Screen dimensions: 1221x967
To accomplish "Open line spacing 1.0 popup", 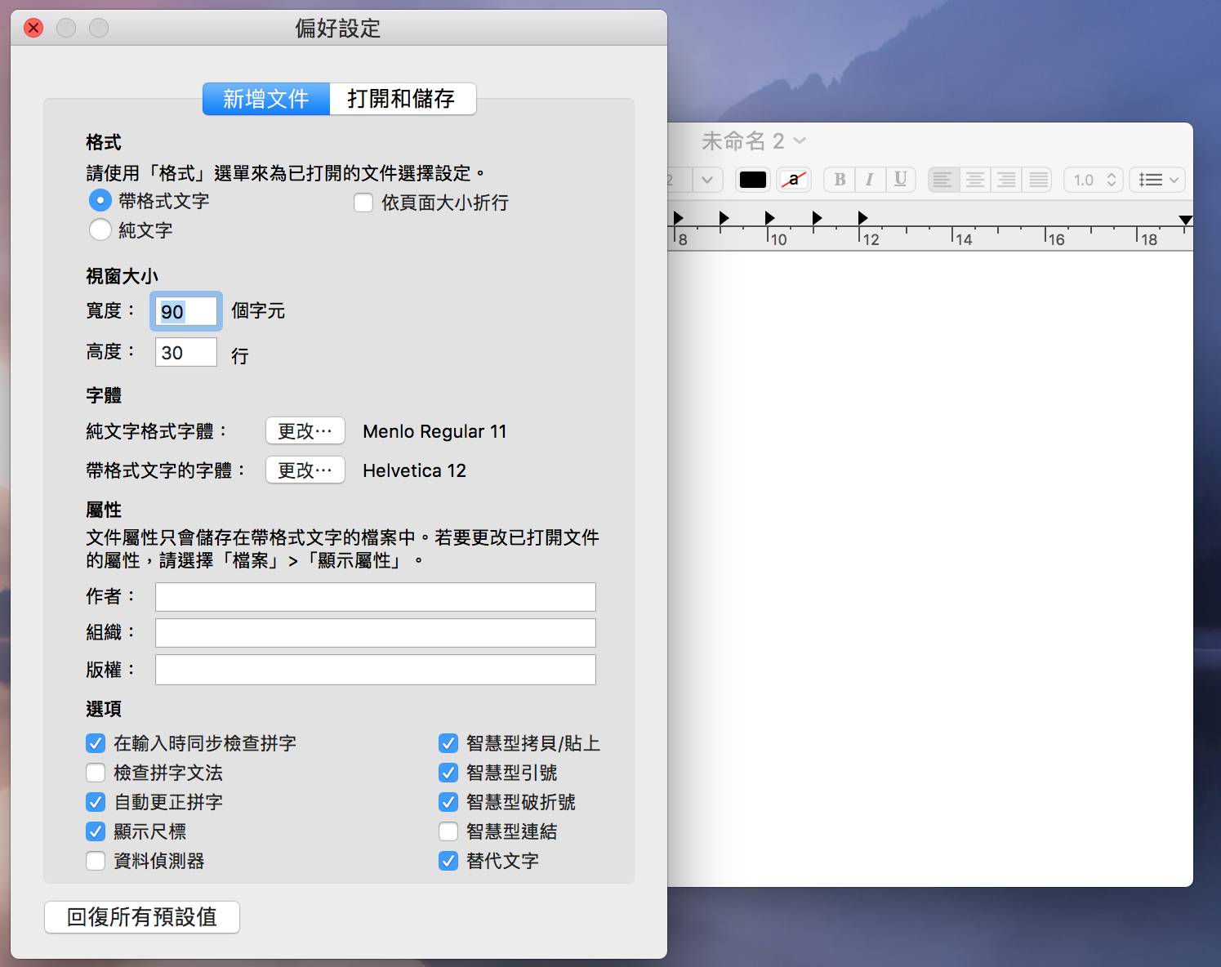I will point(1094,180).
